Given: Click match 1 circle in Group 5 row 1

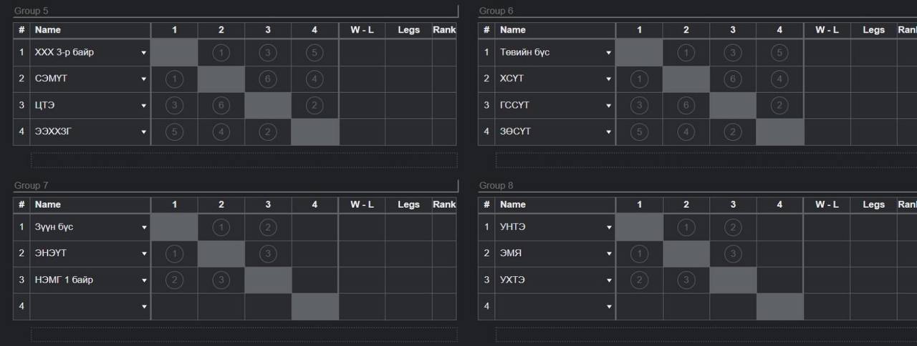Looking at the screenshot, I should click(221, 52).
